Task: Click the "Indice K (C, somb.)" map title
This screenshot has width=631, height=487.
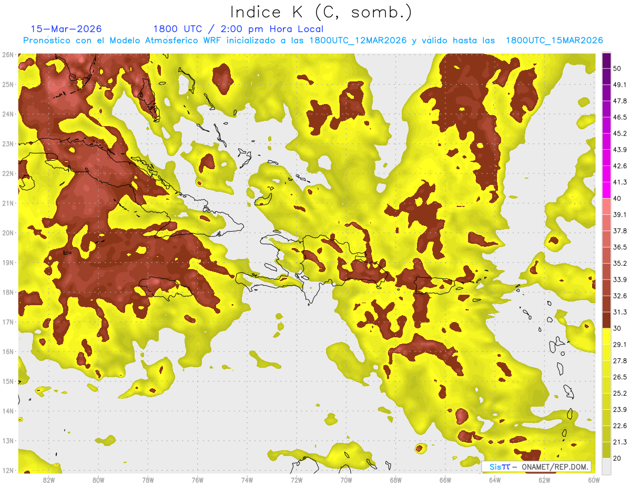Action: pos(321,13)
